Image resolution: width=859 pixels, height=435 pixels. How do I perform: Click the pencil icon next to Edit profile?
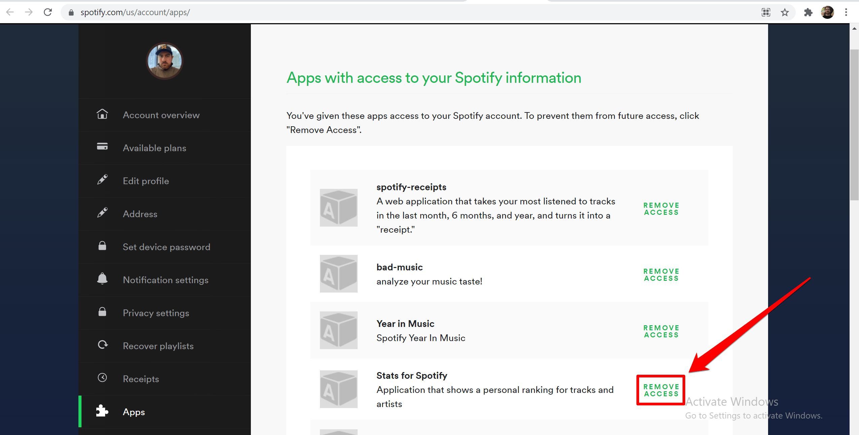coord(102,179)
